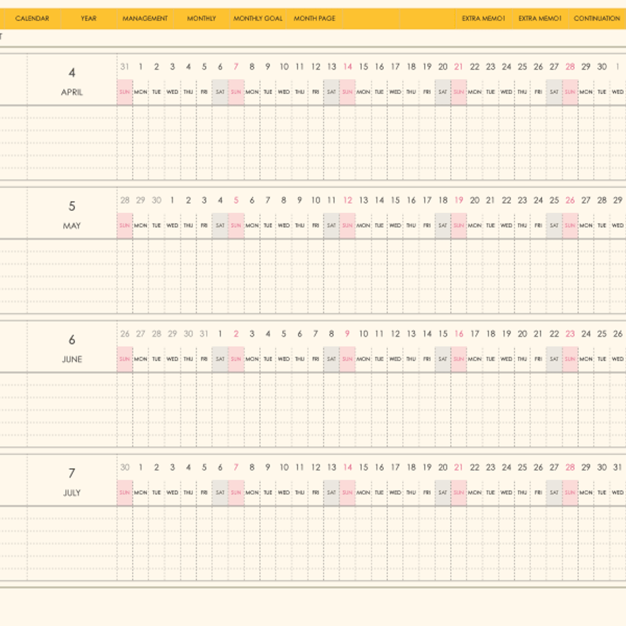Screen dimensions: 626x626
Task: Select date 18 in the July row
Action: [411, 467]
